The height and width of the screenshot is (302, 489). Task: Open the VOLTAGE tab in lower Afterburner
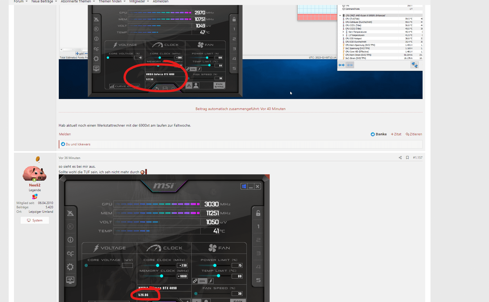pos(109,248)
